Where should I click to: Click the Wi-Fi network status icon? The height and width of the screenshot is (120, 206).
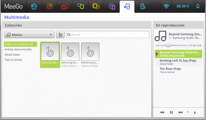pos(166,6)
